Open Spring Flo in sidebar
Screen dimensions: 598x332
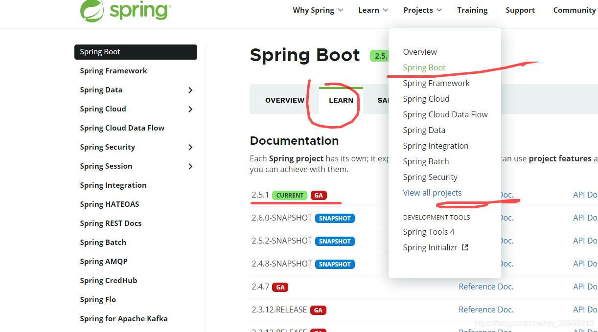98,299
